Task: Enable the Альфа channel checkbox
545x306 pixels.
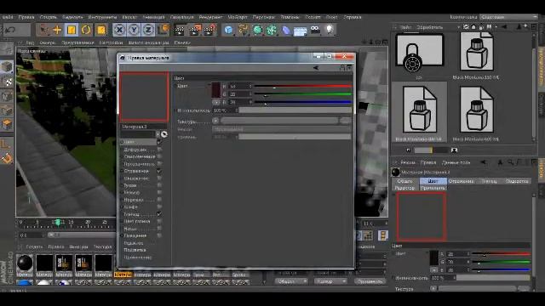Action: tap(159, 207)
